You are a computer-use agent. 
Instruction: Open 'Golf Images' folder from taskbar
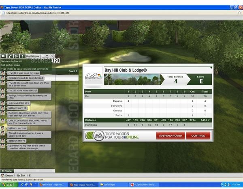click(x=114, y=185)
